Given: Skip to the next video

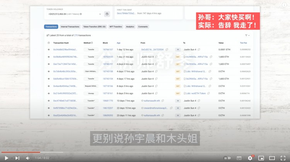Looking at the screenshot, I should click(x=17, y=158).
